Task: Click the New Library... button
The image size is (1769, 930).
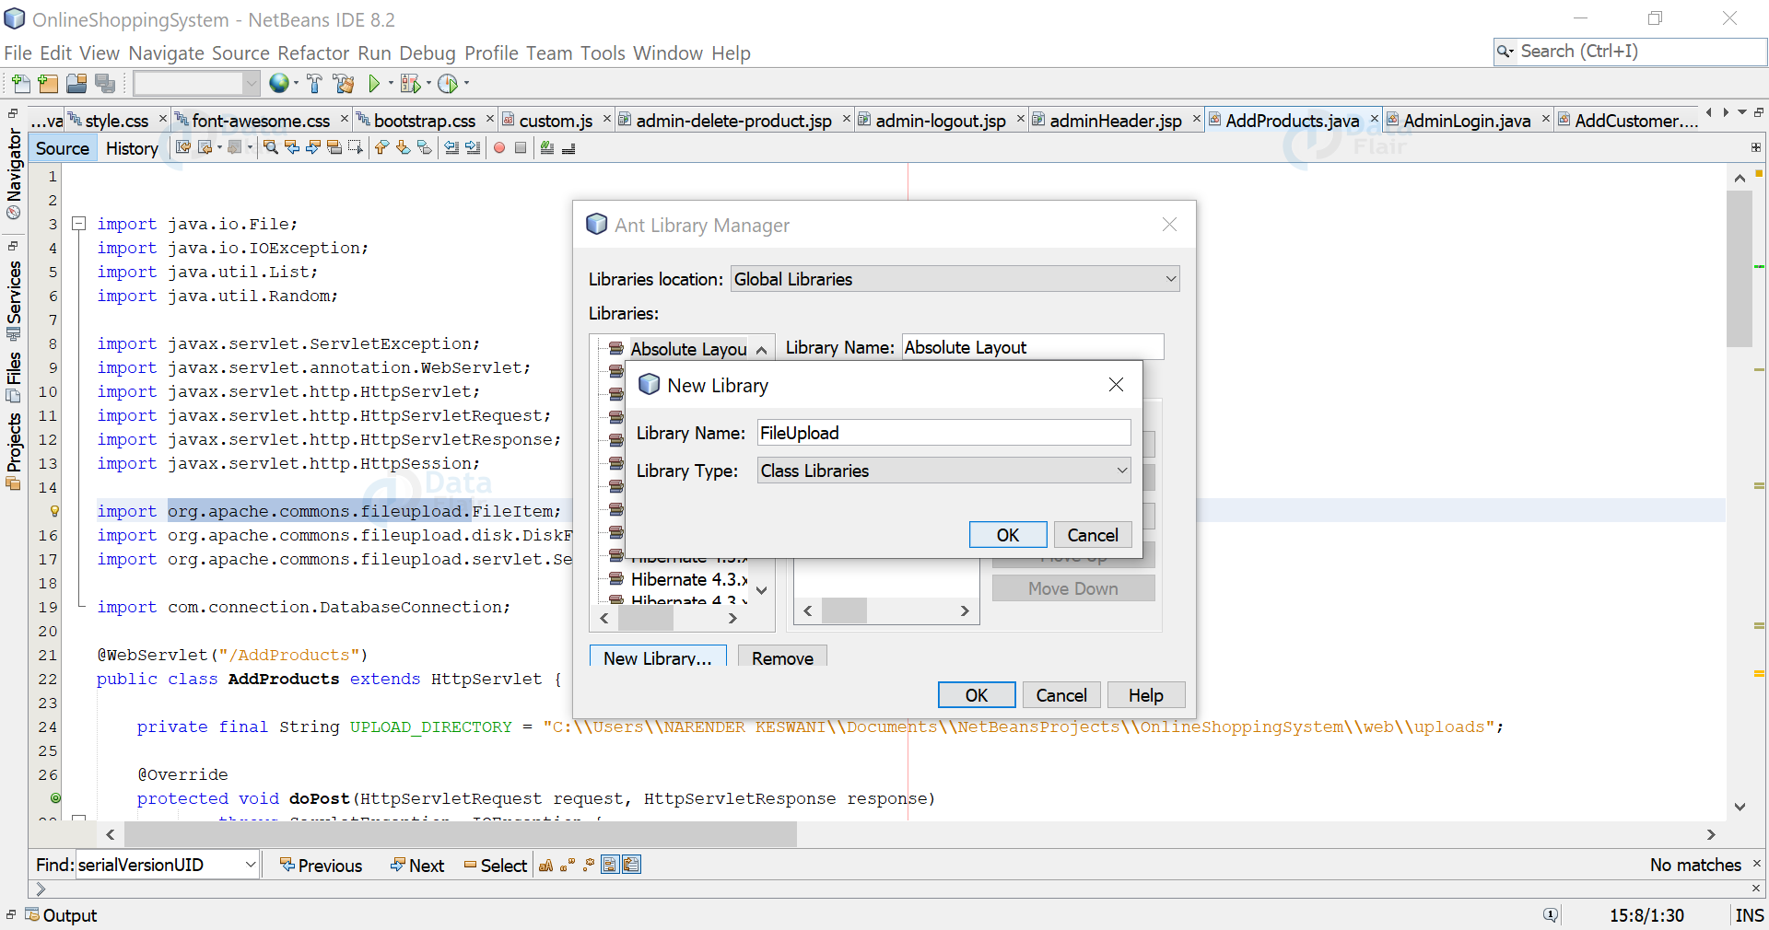Action: coord(658,657)
